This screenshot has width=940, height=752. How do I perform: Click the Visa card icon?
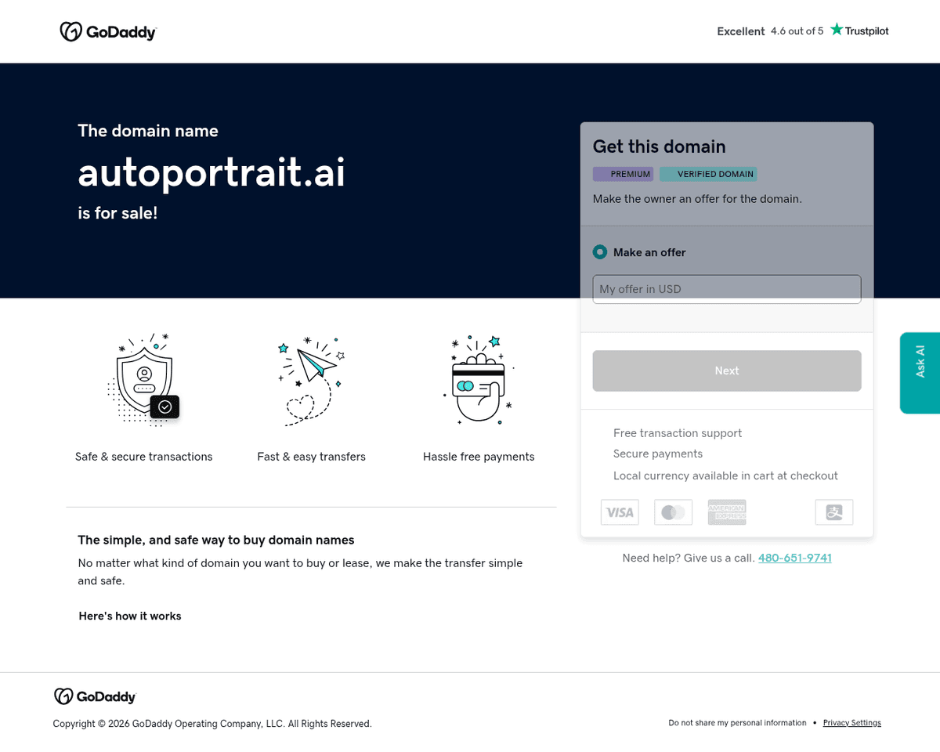tap(620, 512)
